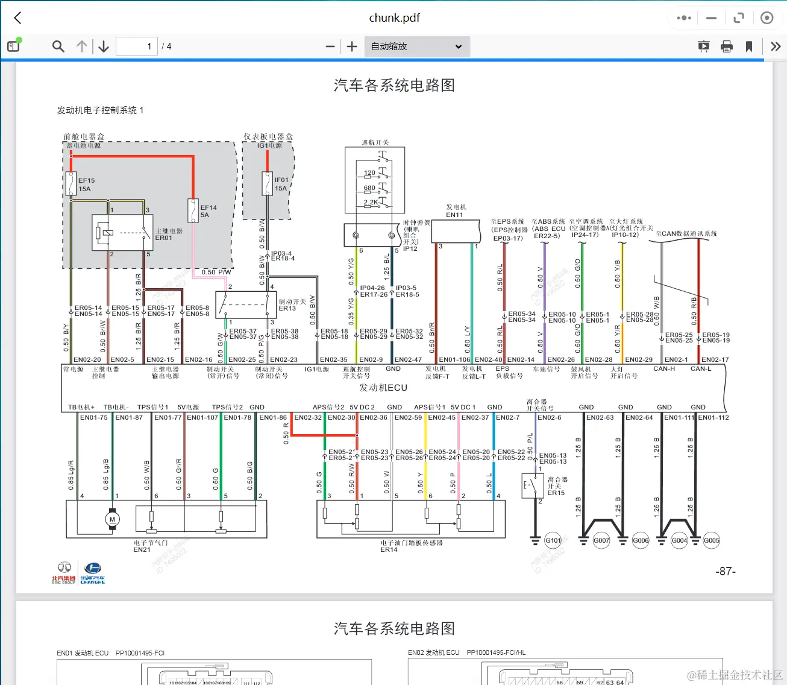Switch to presentation mode icon
The height and width of the screenshot is (685, 787).
pyautogui.click(x=703, y=46)
